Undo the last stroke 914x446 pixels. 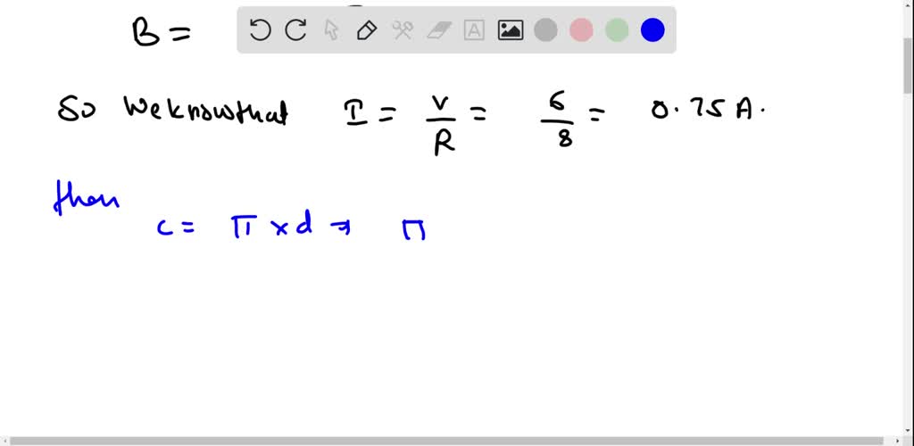[260, 29]
